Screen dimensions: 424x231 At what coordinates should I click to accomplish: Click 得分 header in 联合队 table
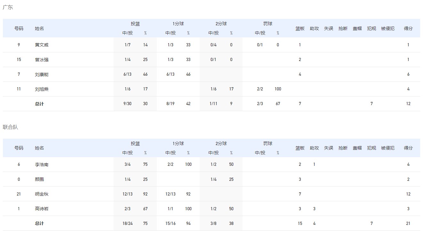[408, 148]
